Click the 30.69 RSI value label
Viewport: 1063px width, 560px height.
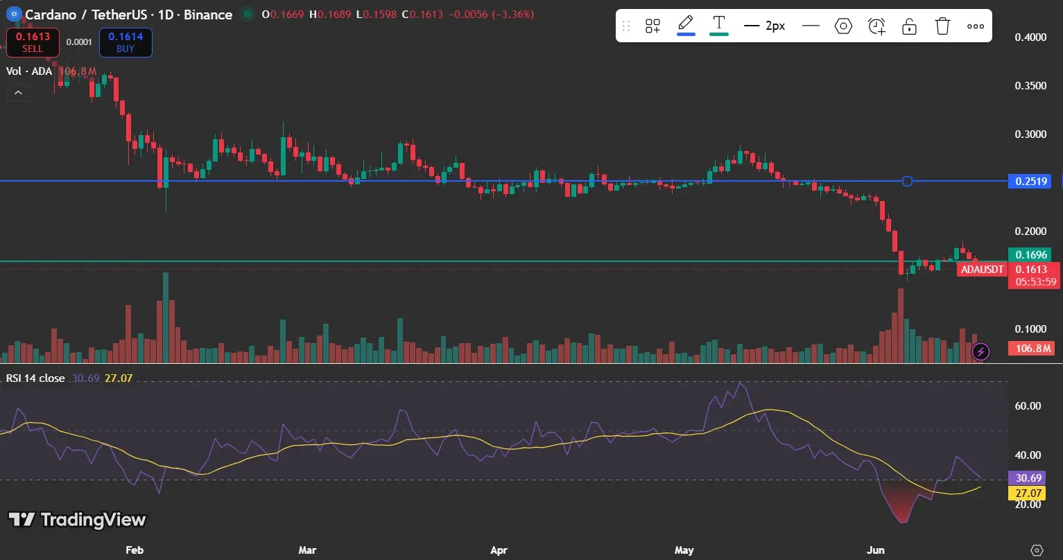click(x=1026, y=478)
